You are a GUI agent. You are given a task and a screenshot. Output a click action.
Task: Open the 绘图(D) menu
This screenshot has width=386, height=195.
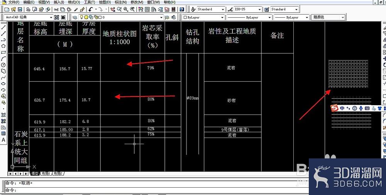click(x=105, y=2)
